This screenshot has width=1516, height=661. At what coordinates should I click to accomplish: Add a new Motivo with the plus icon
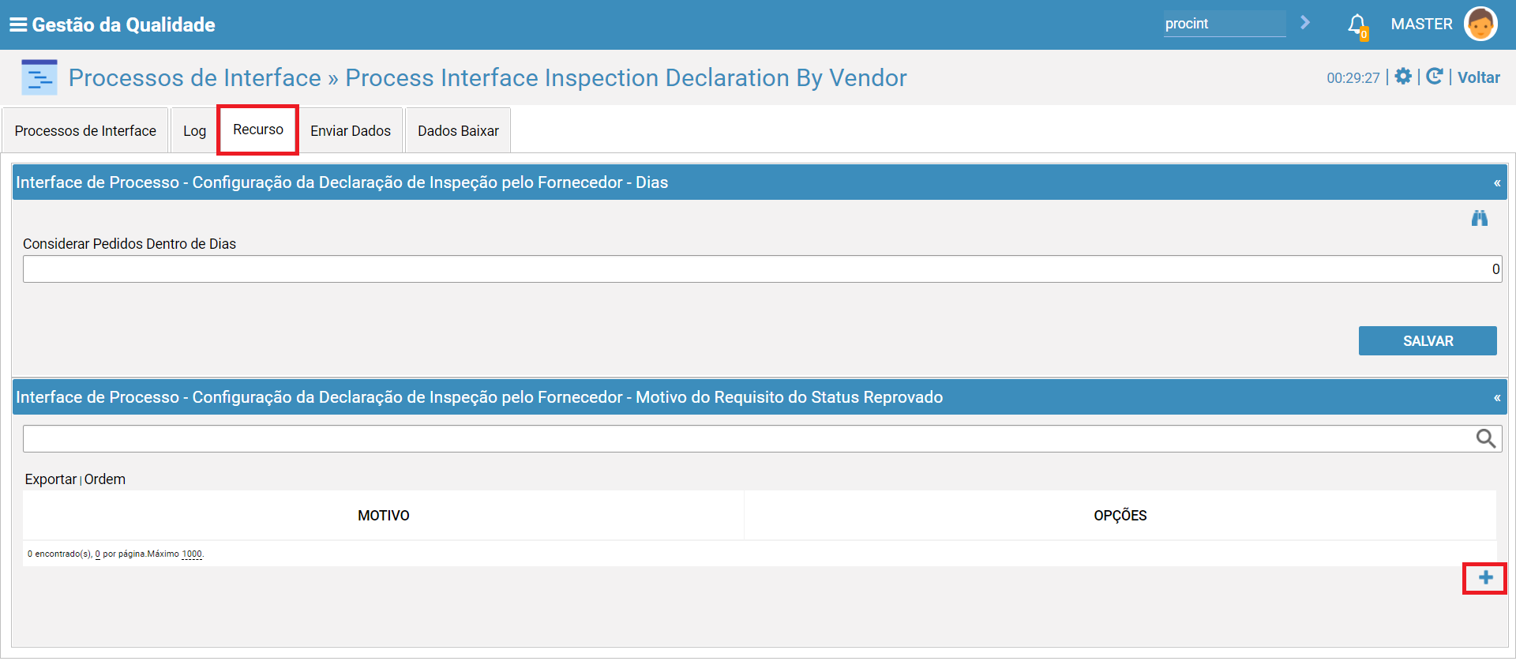pyautogui.click(x=1485, y=578)
